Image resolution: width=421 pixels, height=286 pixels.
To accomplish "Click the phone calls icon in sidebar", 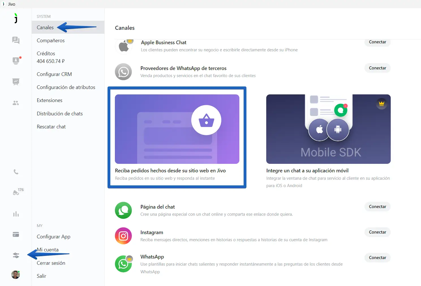I will [x=16, y=172].
